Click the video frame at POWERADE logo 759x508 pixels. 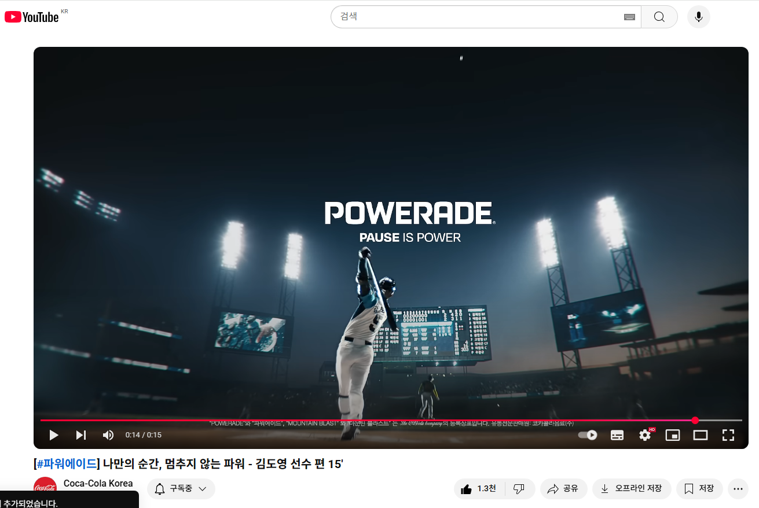pyautogui.click(x=410, y=213)
